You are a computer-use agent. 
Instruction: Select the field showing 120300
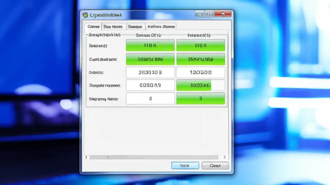(201, 72)
